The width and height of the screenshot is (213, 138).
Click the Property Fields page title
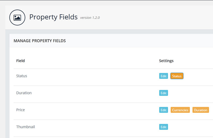pos(54,17)
